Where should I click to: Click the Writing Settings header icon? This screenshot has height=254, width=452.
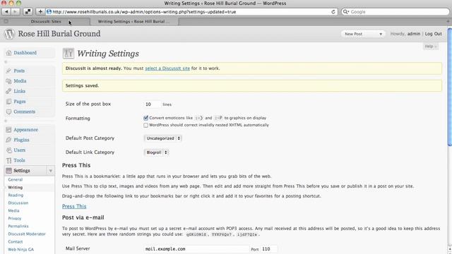(x=69, y=54)
